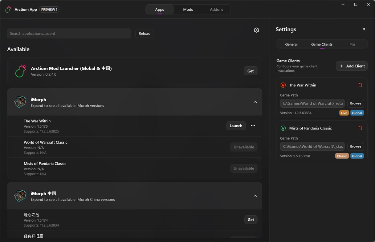This screenshot has height=242, width=375.
Task: Toggle the Live badge on The War Within
Action: [344, 113]
